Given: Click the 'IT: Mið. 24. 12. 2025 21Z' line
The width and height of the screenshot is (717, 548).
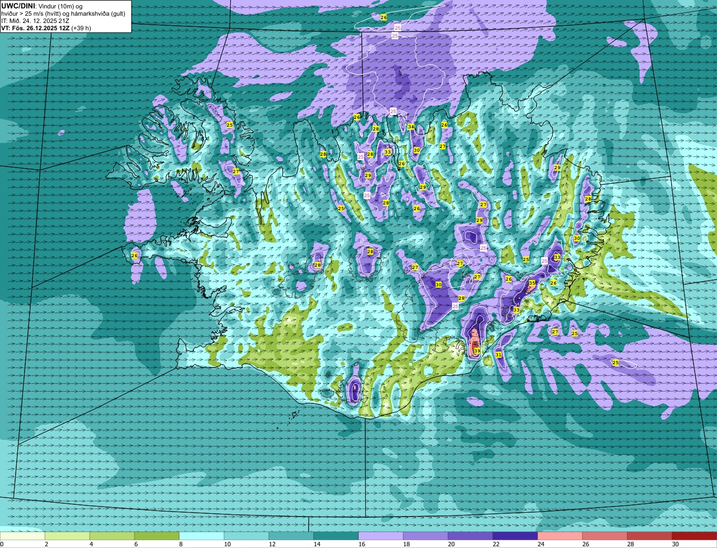Looking at the screenshot, I should pyautogui.click(x=35, y=21).
